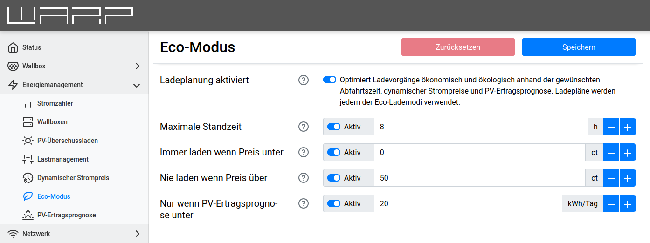The height and width of the screenshot is (243, 650).
Task: Click the Dynamischer Strompreis clock icon
Action: [x=28, y=178]
